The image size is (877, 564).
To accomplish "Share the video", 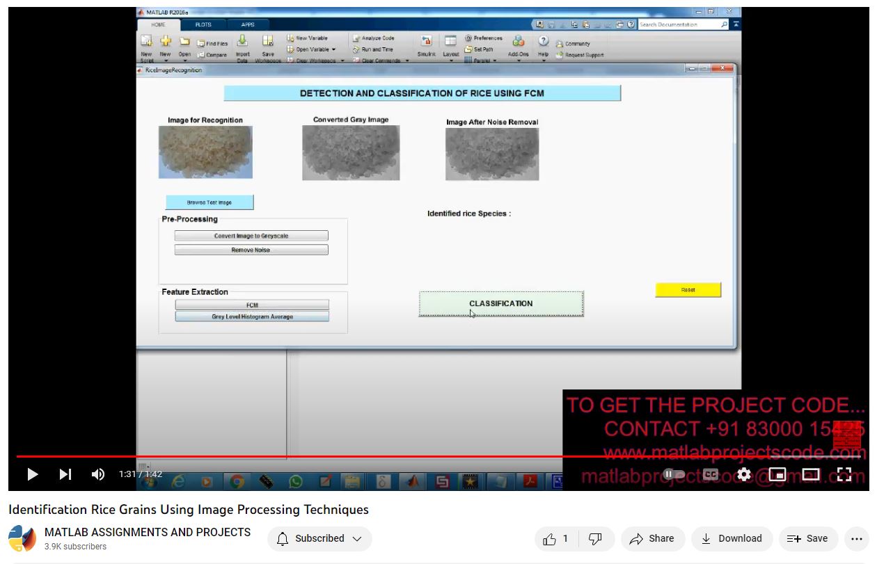I will point(651,538).
